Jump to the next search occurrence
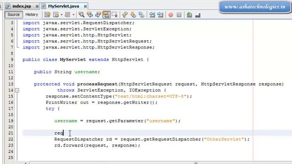The height and width of the screenshot is (164, 292). tap(98, 15)
